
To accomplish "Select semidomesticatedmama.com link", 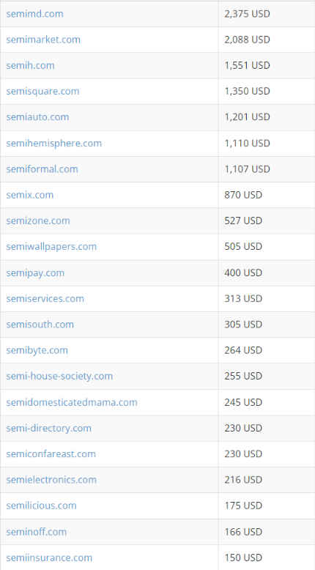I will (x=72, y=402).
